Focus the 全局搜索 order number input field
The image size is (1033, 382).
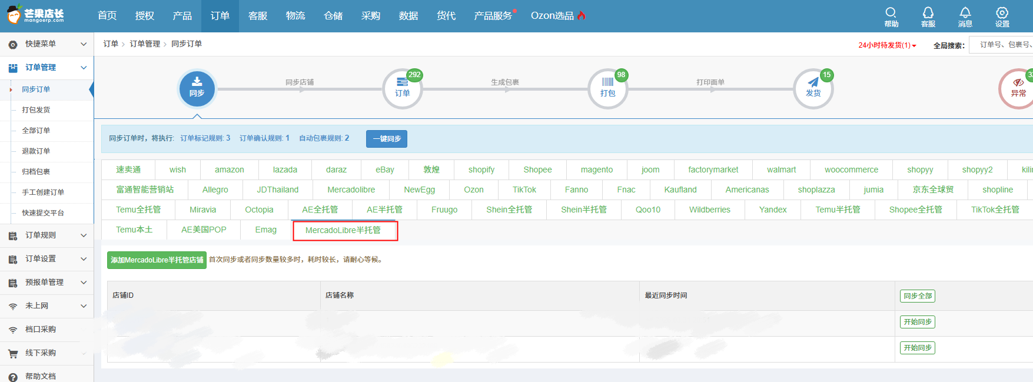point(1004,45)
